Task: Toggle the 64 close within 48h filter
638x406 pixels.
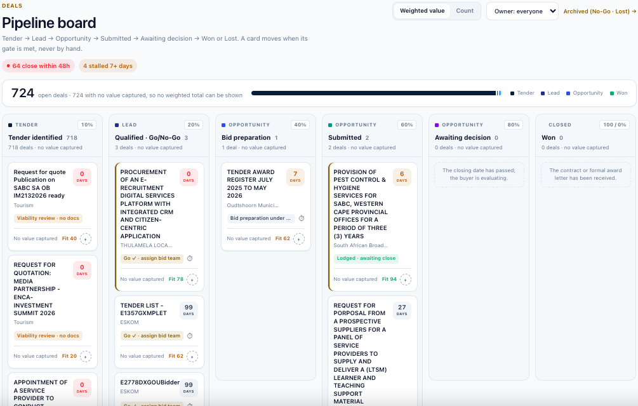Action: (x=38, y=66)
